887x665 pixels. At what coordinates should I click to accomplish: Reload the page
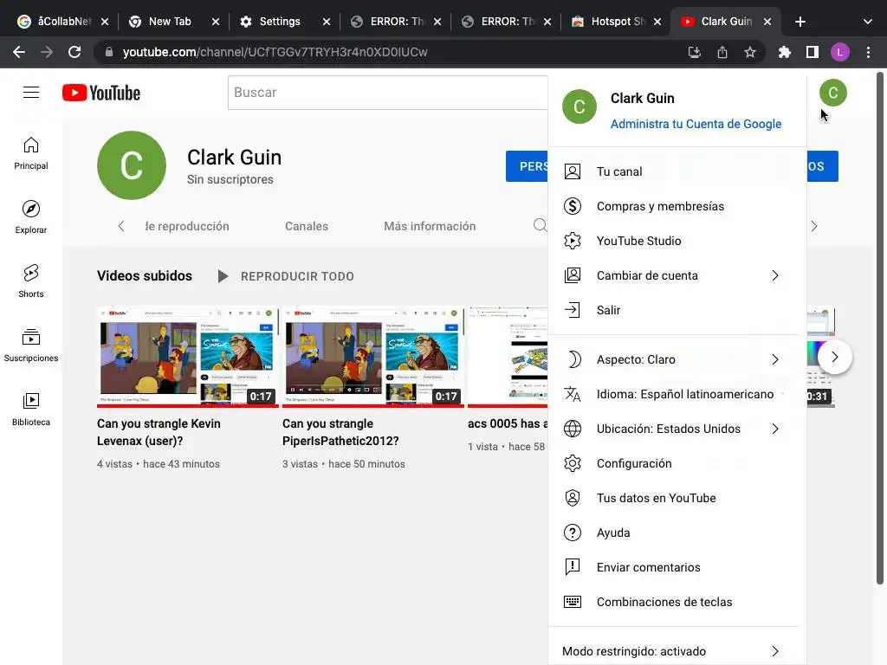pos(74,52)
